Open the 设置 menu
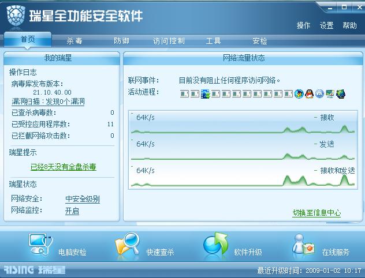The width and height of the screenshot is (365, 278). pos(326,25)
